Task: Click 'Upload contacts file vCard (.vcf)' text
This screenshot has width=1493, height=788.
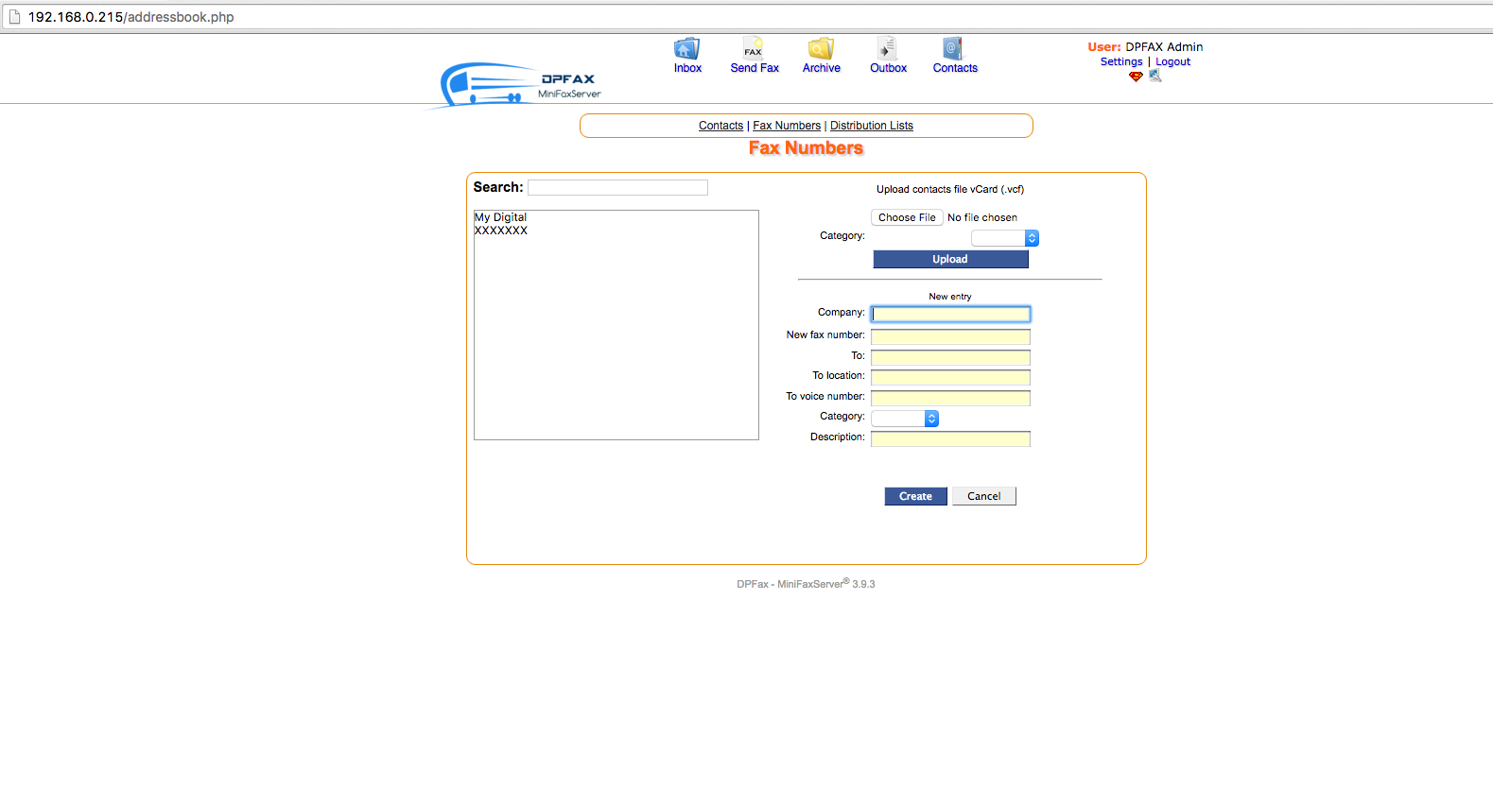Action: [950, 189]
